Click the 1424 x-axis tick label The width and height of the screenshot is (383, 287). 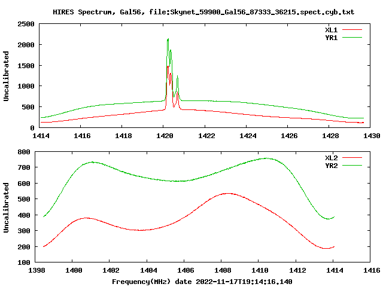click(248, 136)
